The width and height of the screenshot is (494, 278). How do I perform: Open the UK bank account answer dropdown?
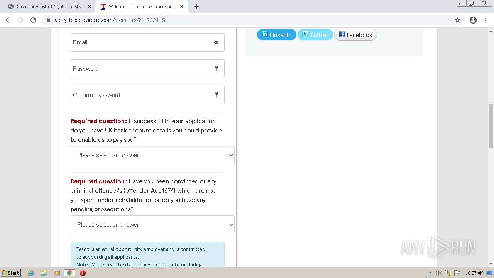pyautogui.click(x=152, y=155)
